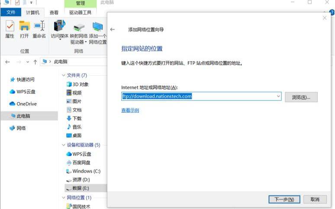Close the add network location wizard
Screen dimensions: 335x209
[325, 18]
